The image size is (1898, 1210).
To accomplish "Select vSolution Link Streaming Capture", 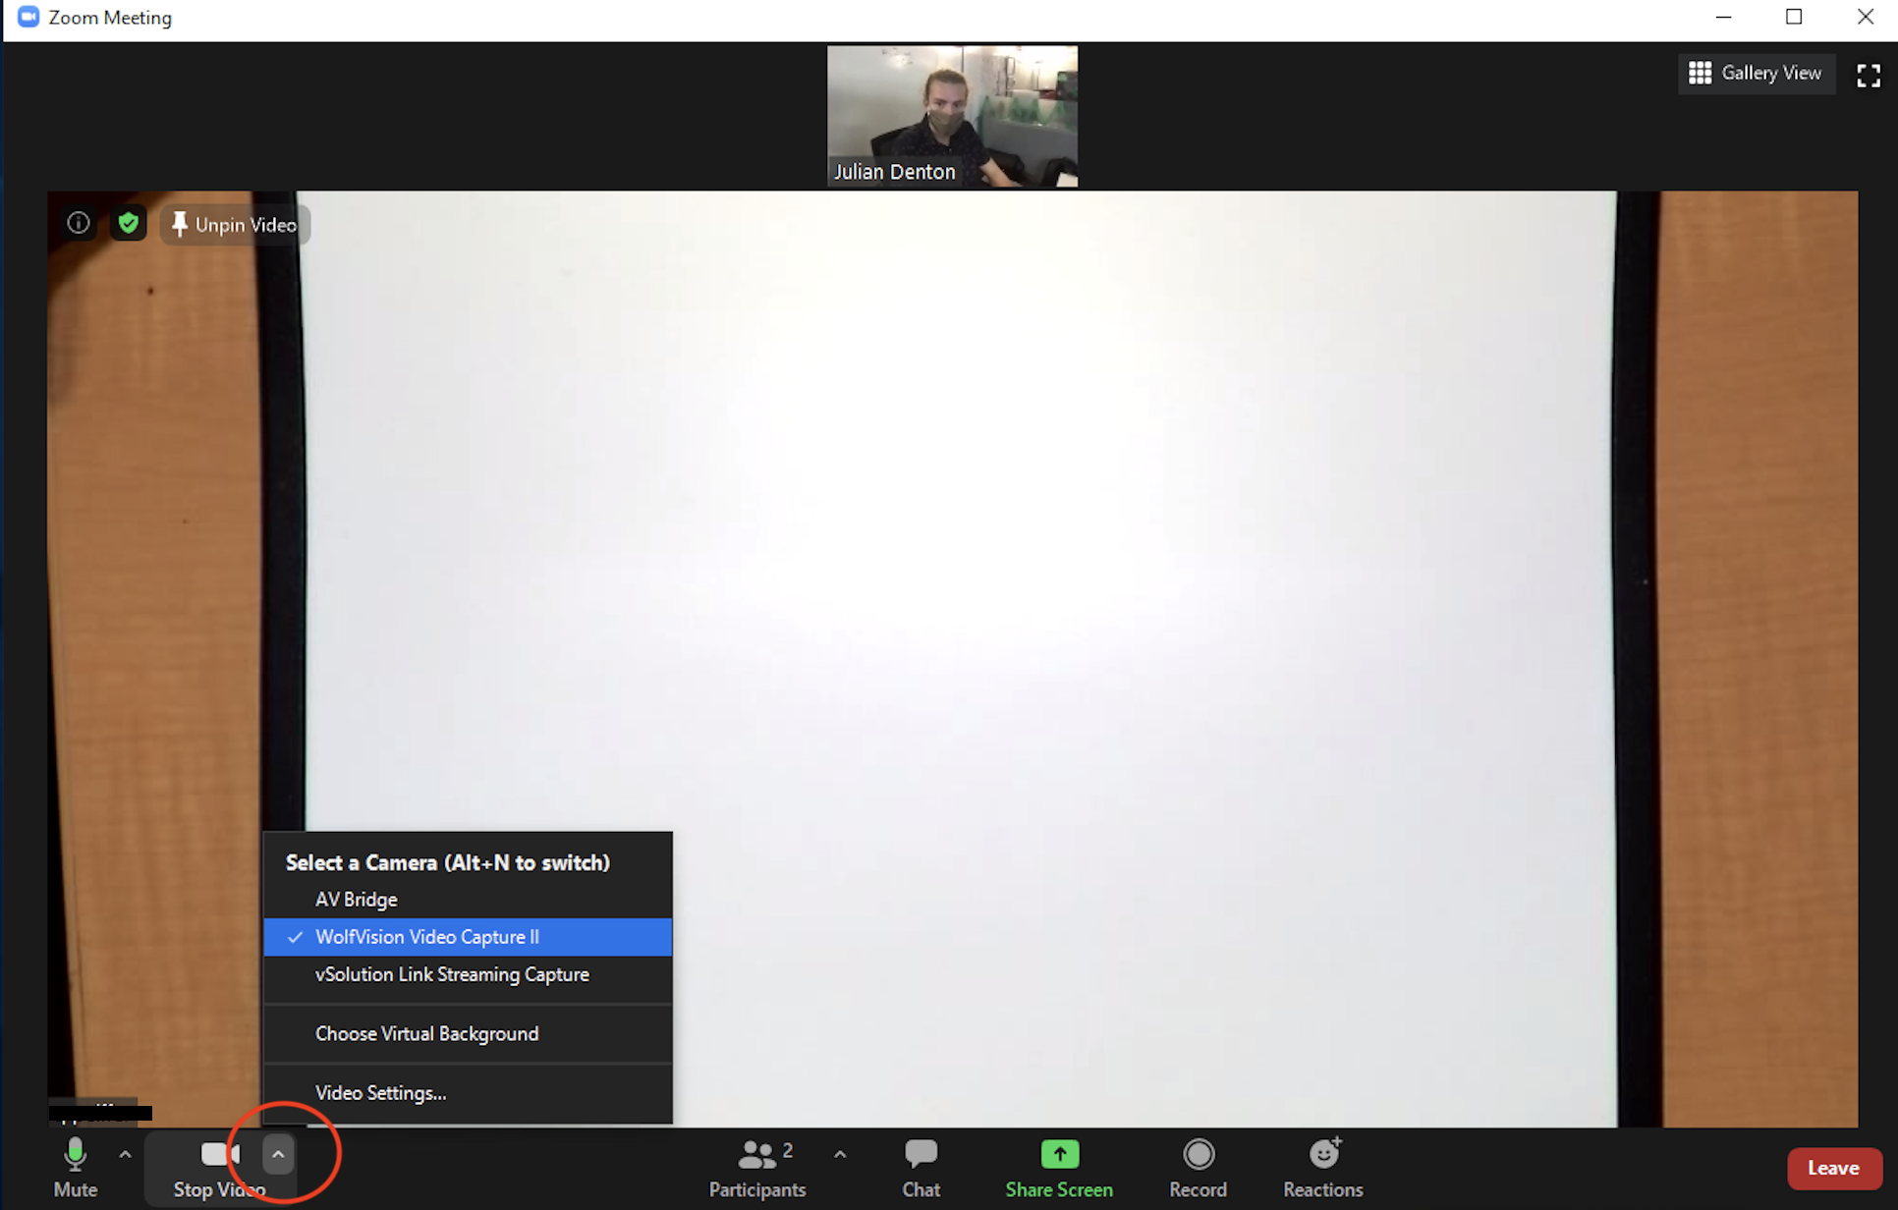I will (x=451, y=973).
